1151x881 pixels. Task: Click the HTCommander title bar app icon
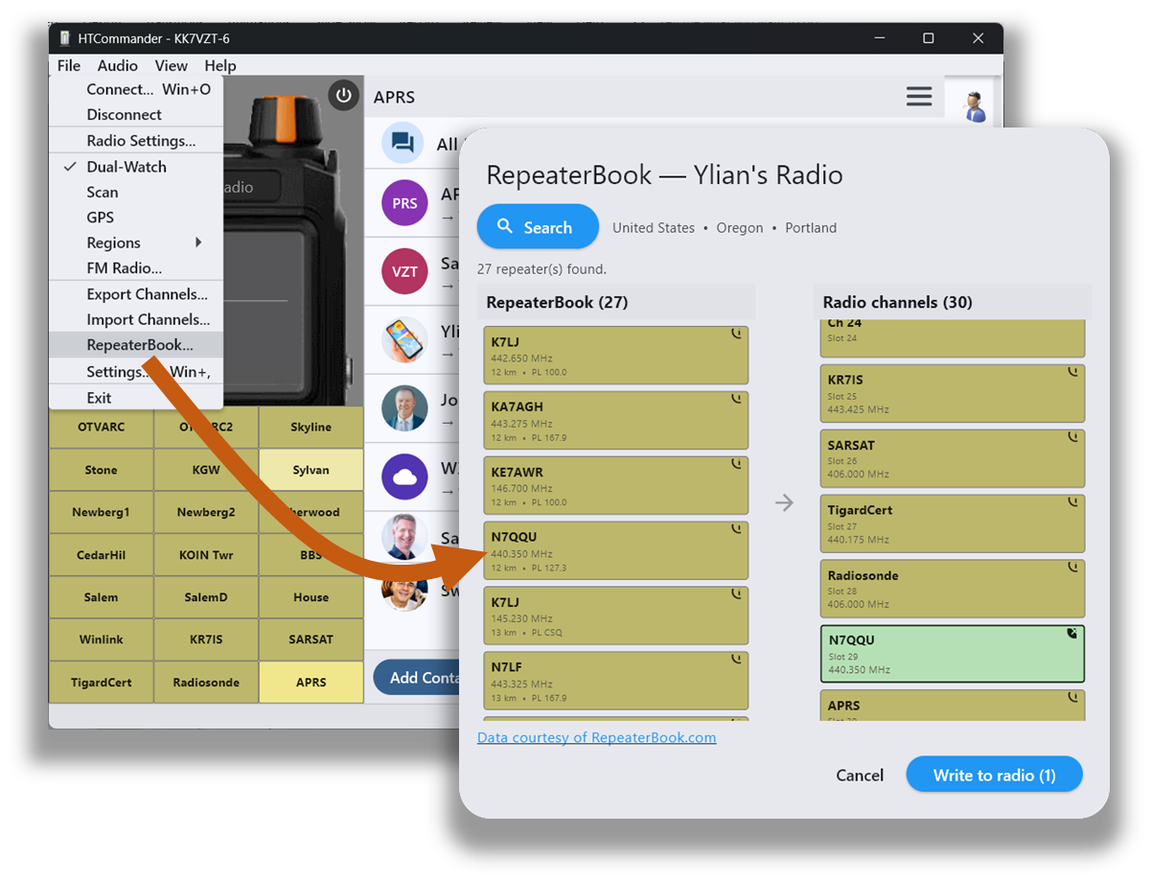[65, 38]
